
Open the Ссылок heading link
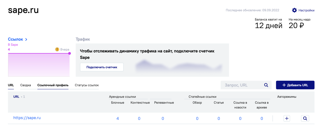click(15, 39)
